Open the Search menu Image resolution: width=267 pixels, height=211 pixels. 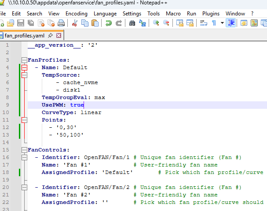34,14
